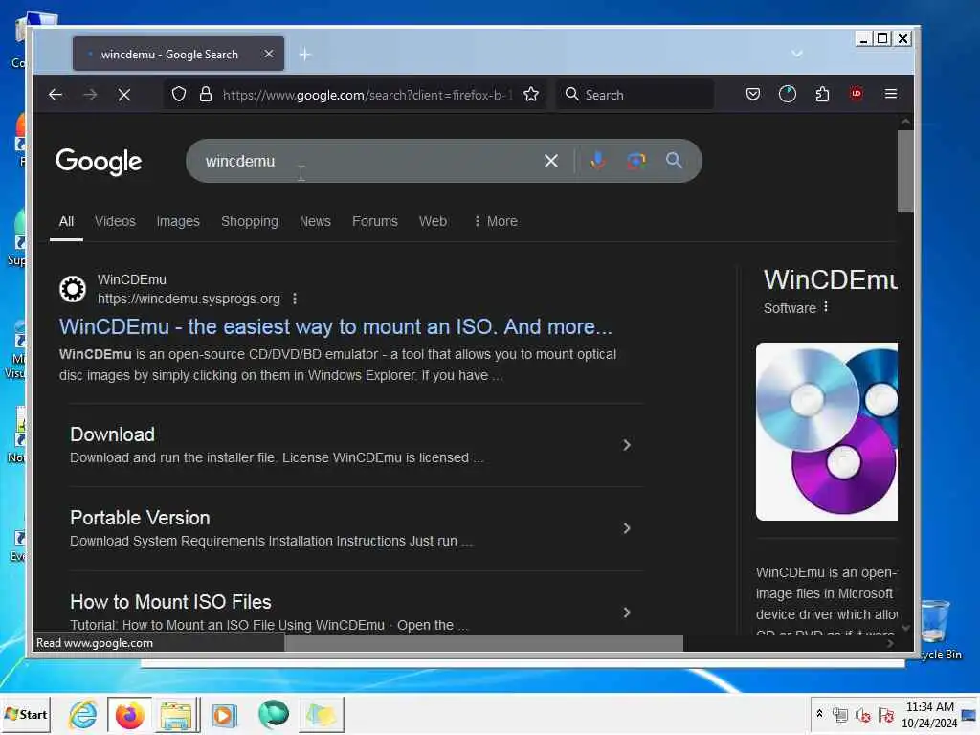Open Firefox account circle icon
The height and width of the screenshot is (735, 980).
click(788, 94)
